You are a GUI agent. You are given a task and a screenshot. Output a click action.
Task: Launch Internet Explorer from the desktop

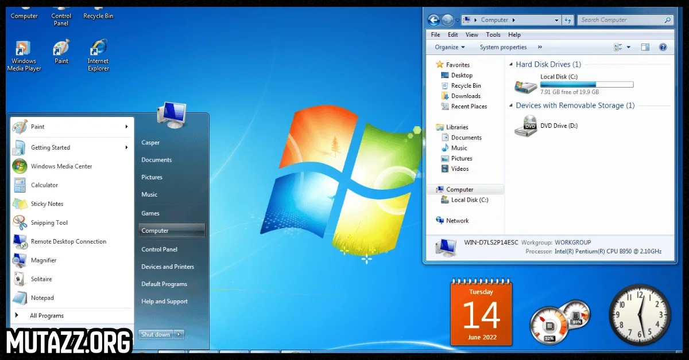(98, 48)
